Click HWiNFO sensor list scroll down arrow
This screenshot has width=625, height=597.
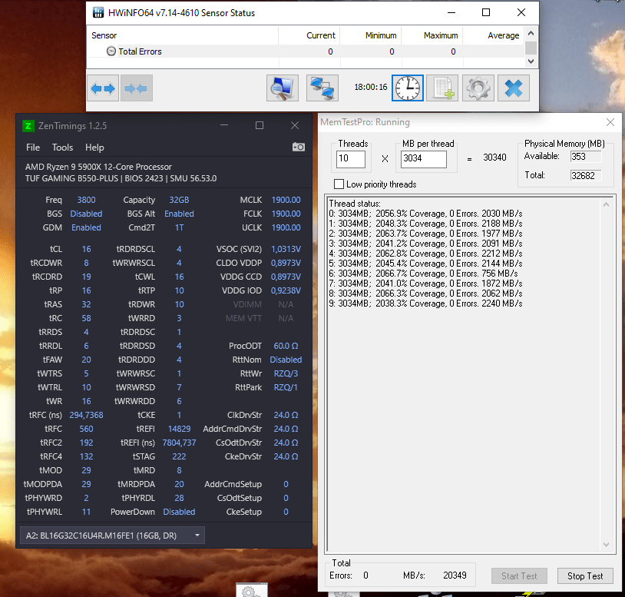click(x=531, y=61)
